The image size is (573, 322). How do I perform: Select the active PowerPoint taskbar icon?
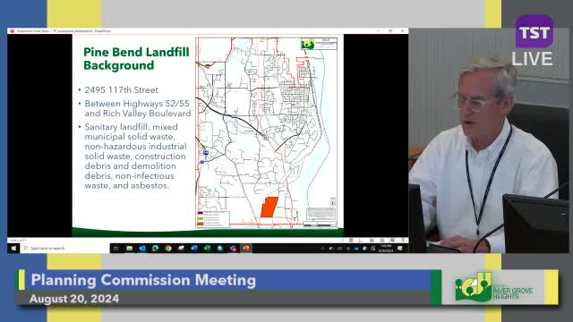coord(246,249)
